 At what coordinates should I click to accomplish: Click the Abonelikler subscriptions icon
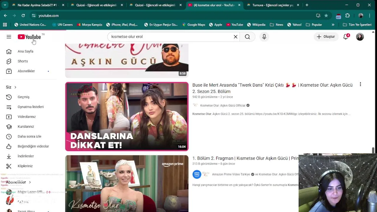[x=9, y=71]
